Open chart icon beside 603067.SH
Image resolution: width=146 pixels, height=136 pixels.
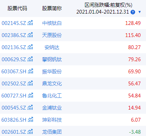click(x=30, y=71)
